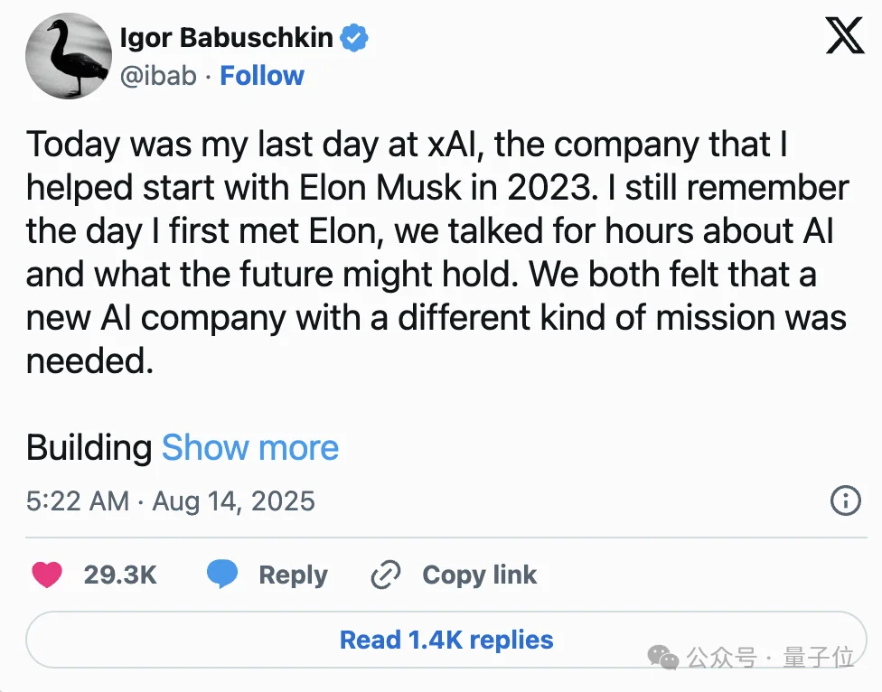
Task: Open the black swan profile picture
Action: (x=68, y=56)
